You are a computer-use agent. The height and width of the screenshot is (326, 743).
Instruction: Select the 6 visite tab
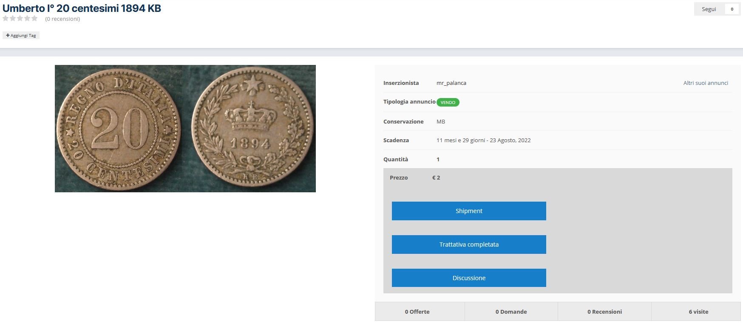[698, 312]
